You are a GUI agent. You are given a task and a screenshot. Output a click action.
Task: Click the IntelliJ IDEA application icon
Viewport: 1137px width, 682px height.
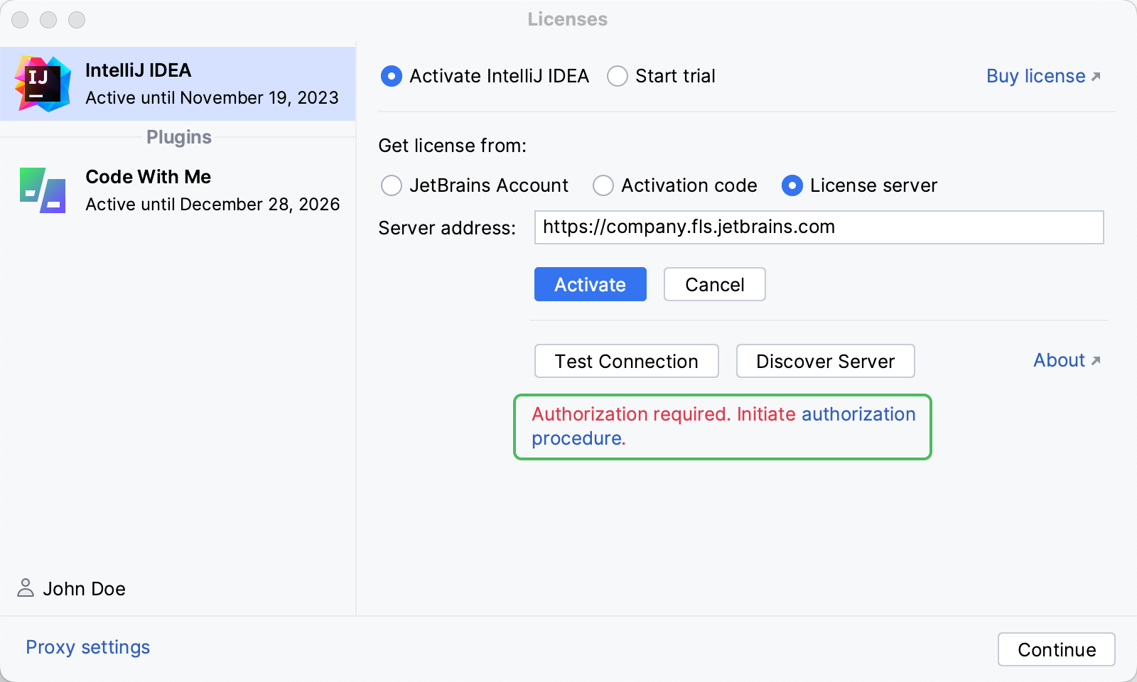tap(43, 83)
